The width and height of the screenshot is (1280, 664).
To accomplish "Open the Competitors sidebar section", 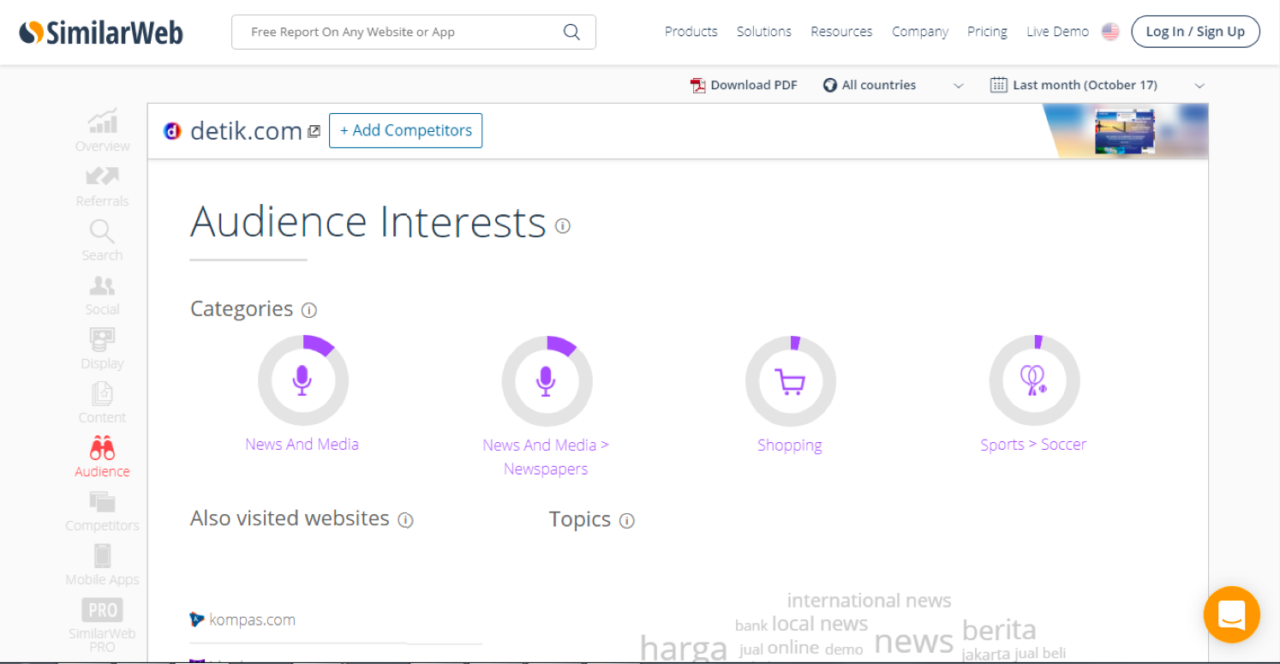I will pyautogui.click(x=102, y=511).
